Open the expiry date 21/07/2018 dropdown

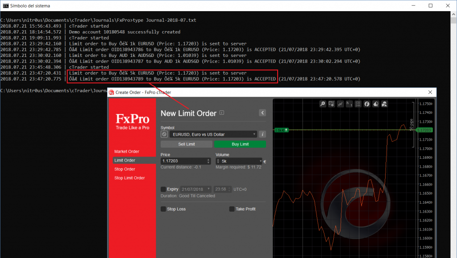(195, 189)
